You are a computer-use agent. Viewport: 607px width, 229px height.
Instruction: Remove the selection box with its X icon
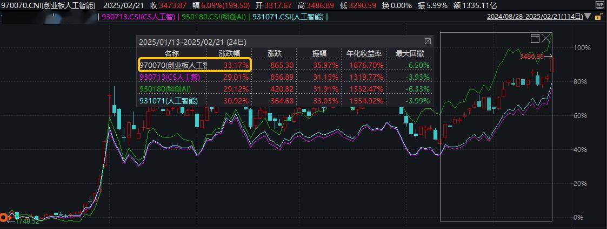546,38
